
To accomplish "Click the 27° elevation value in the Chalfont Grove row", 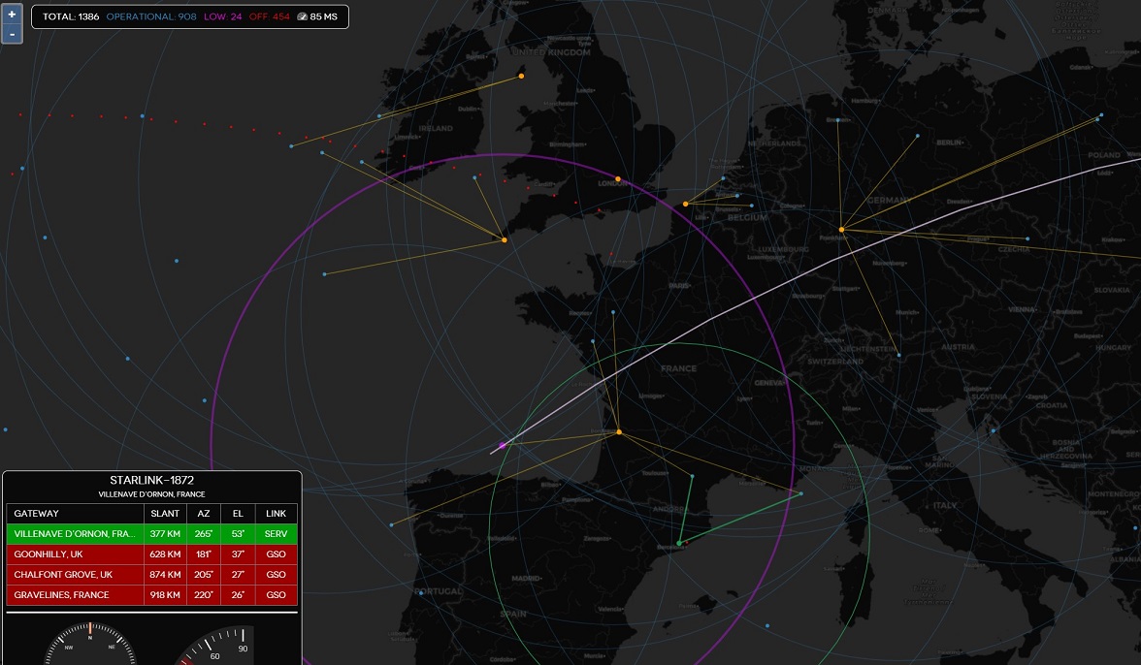I will (238, 574).
